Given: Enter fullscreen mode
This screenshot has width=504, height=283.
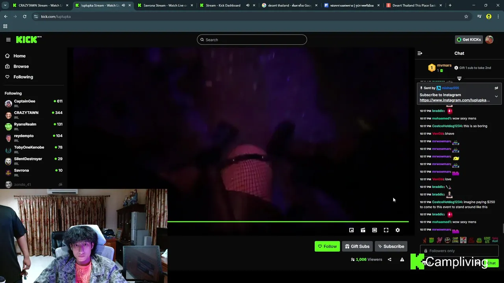Looking at the screenshot, I should (x=386, y=230).
